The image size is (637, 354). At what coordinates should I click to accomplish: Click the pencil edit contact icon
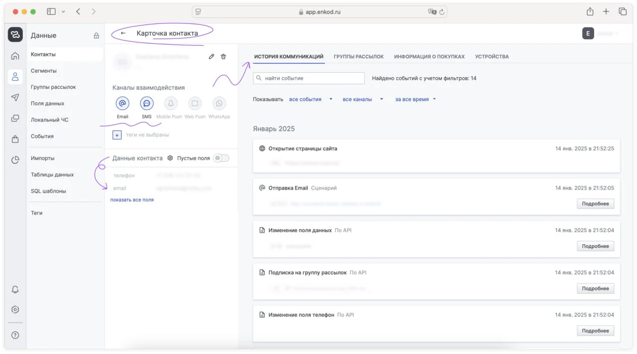(x=212, y=57)
